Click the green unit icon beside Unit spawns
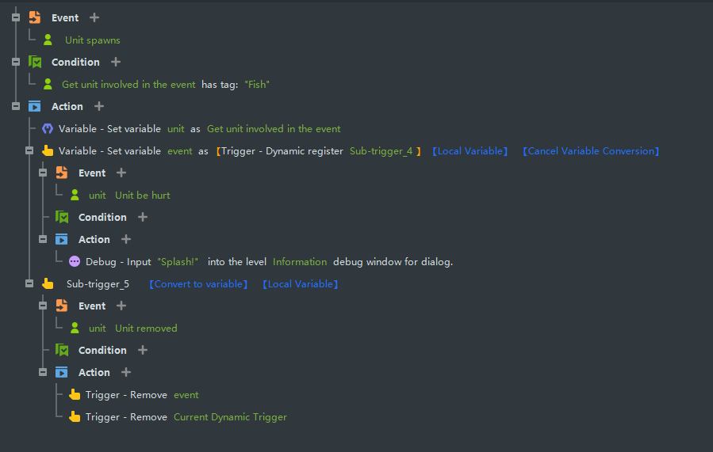 48,40
